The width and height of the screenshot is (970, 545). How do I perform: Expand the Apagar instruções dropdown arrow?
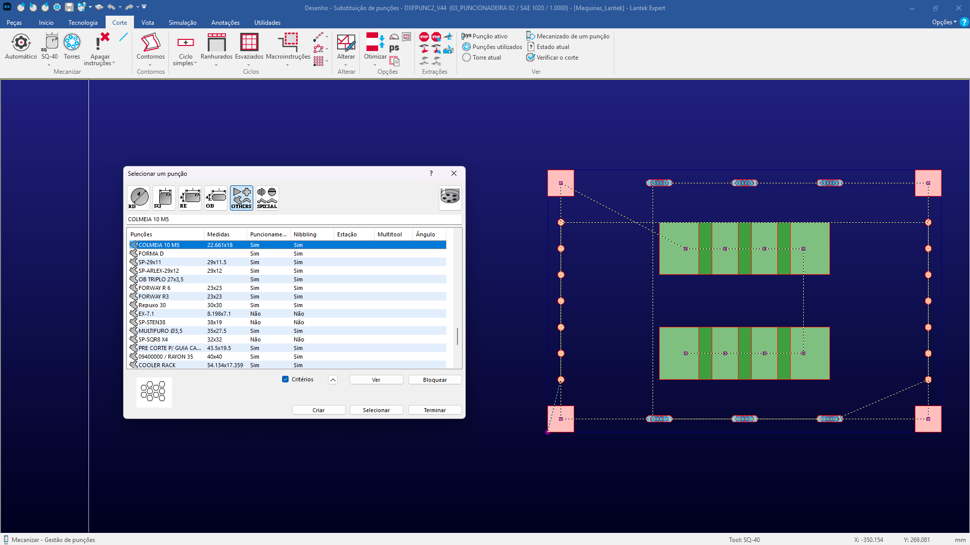114,63
